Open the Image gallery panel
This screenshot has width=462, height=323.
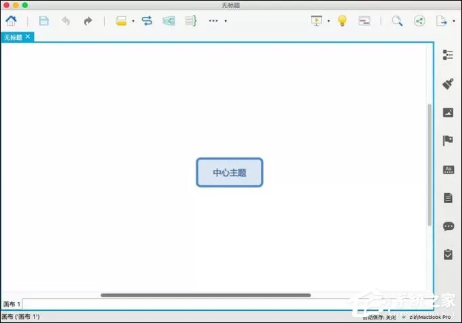[448, 112]
